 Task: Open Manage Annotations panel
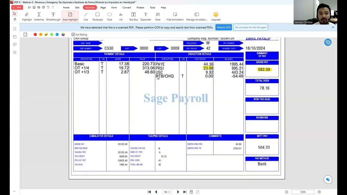[x=197, y=17]
